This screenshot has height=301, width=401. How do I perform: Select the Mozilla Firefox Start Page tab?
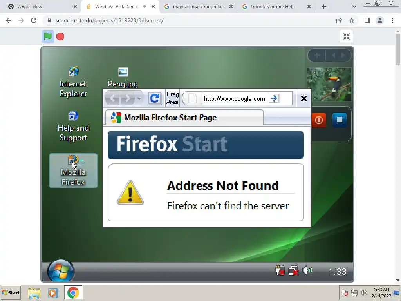(184, 118)
